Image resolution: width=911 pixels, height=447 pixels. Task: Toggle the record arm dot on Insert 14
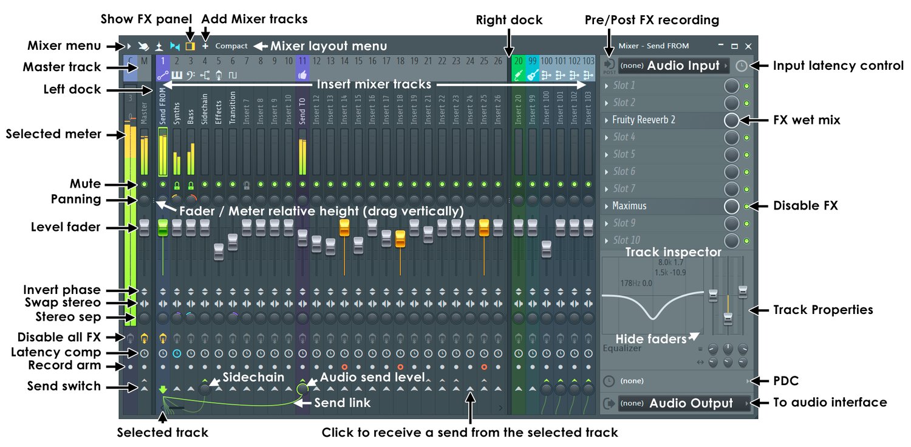pos(344,367)
